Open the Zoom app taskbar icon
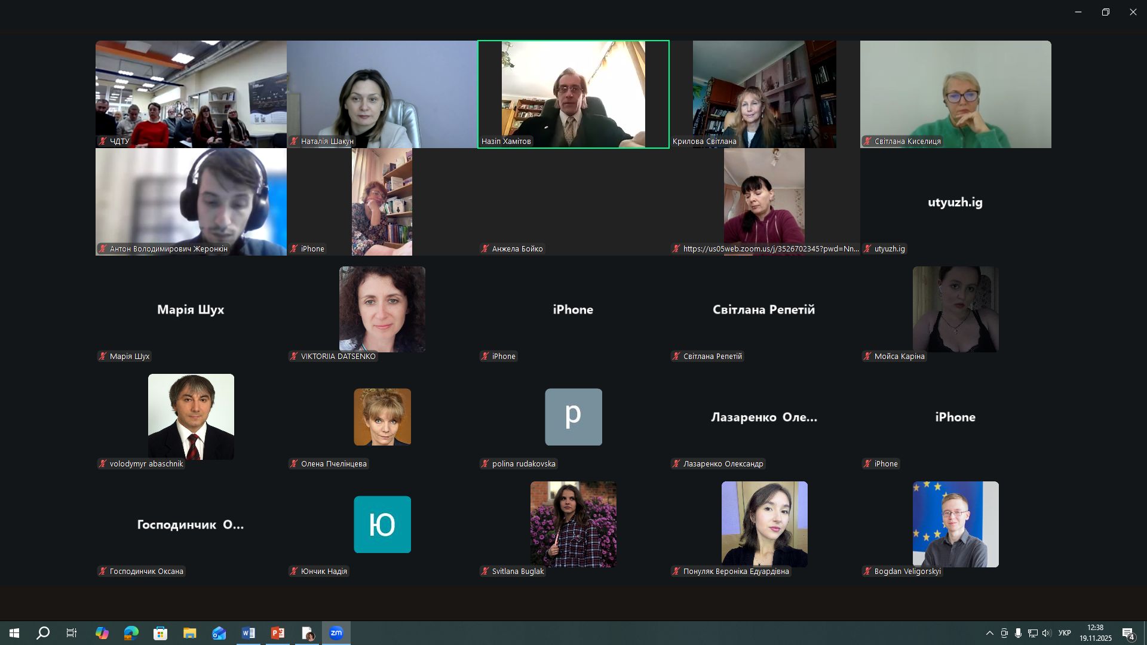This screenshot has height=645, width=1147. (x=336, y=633)
